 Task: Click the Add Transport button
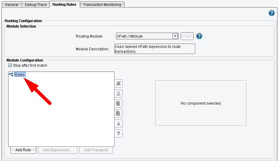[x=96, y=150]
